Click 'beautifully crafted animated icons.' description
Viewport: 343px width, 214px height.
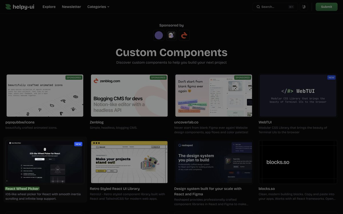[31, 128]
